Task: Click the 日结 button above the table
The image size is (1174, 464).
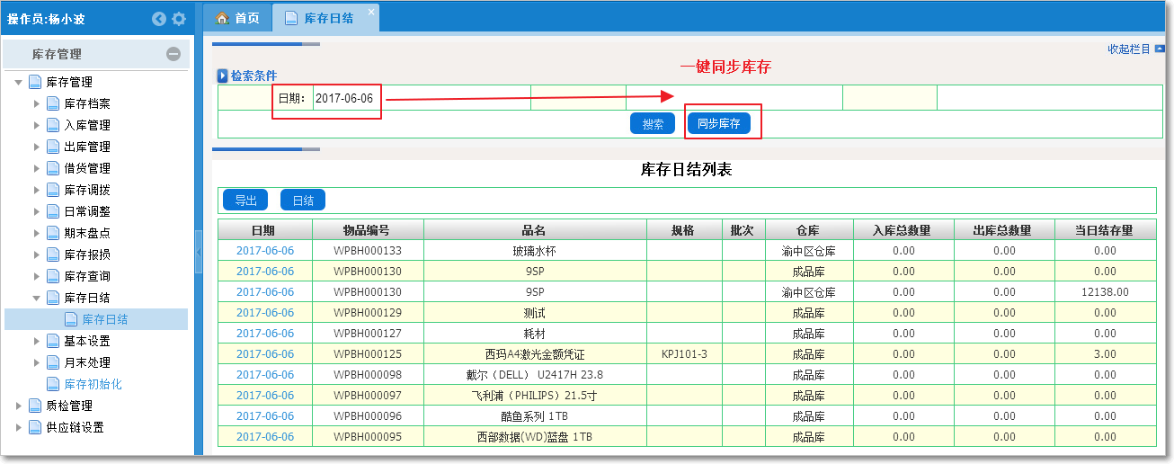Action: [303, 201]
